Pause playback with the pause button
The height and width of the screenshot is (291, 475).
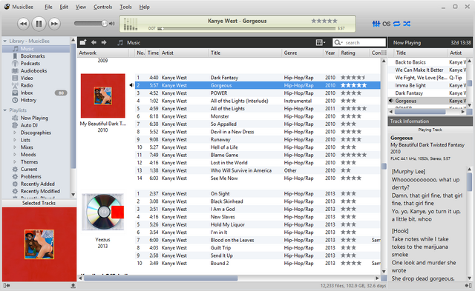(39, 24)
